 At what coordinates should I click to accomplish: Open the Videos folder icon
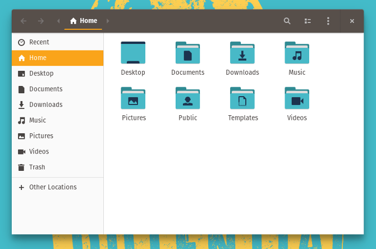(x=297, y=98)
